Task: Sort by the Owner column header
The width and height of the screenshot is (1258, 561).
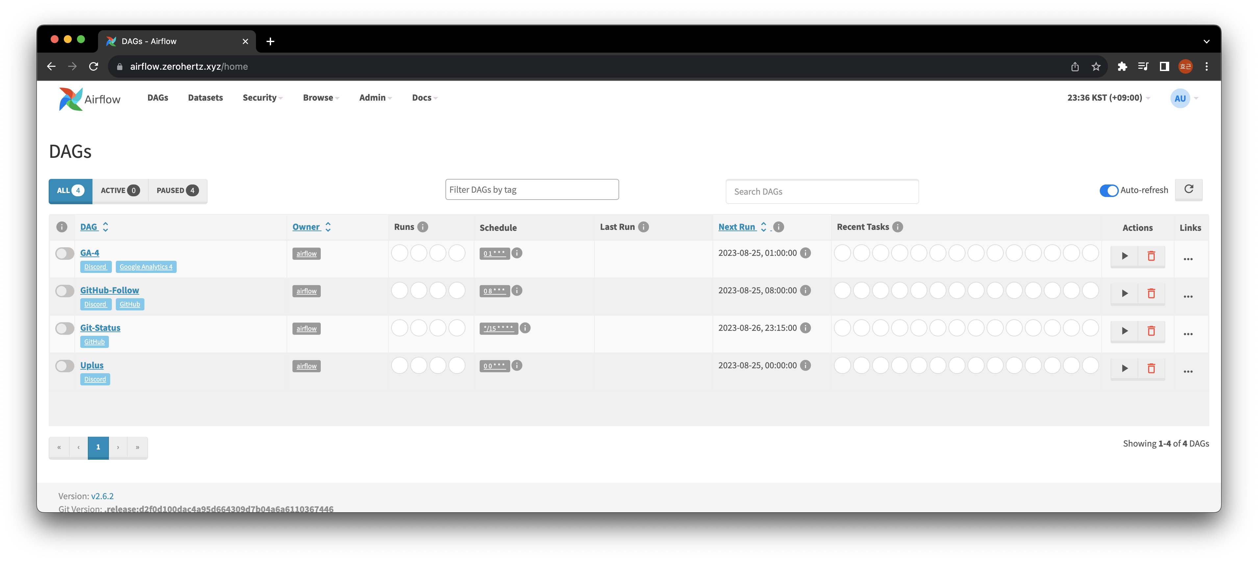Action: coord(312,227)
